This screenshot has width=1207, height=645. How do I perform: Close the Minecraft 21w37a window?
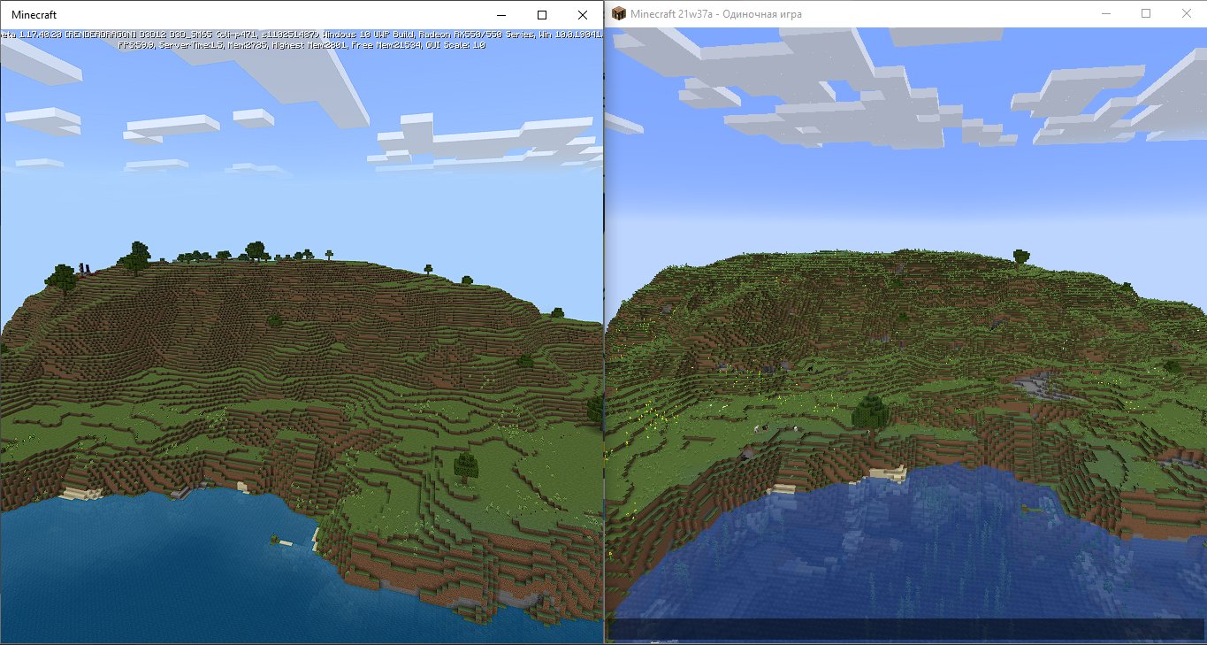1186,14
